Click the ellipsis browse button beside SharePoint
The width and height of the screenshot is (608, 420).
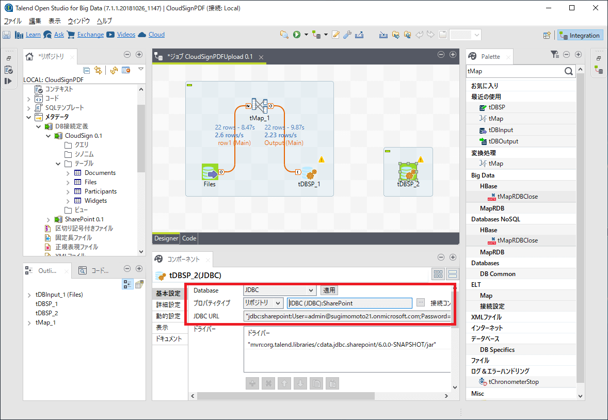[x=421, y=303]
